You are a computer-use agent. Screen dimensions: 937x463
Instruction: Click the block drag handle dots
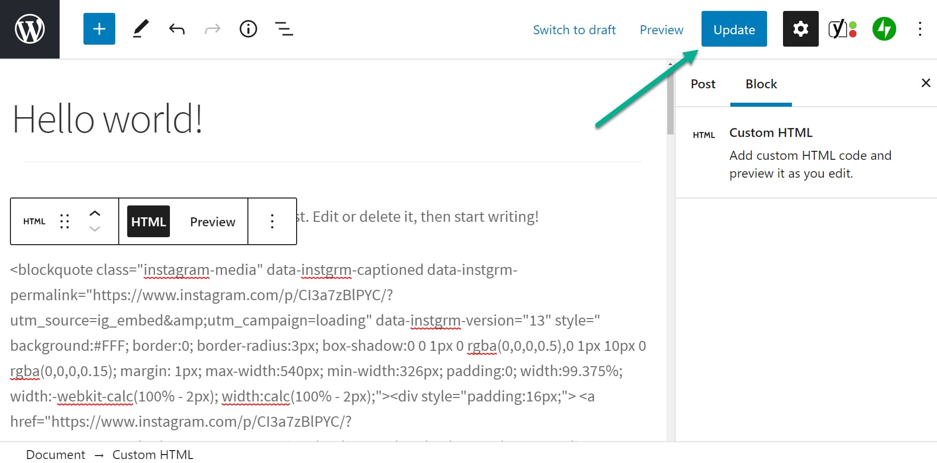tap(65, 221)
